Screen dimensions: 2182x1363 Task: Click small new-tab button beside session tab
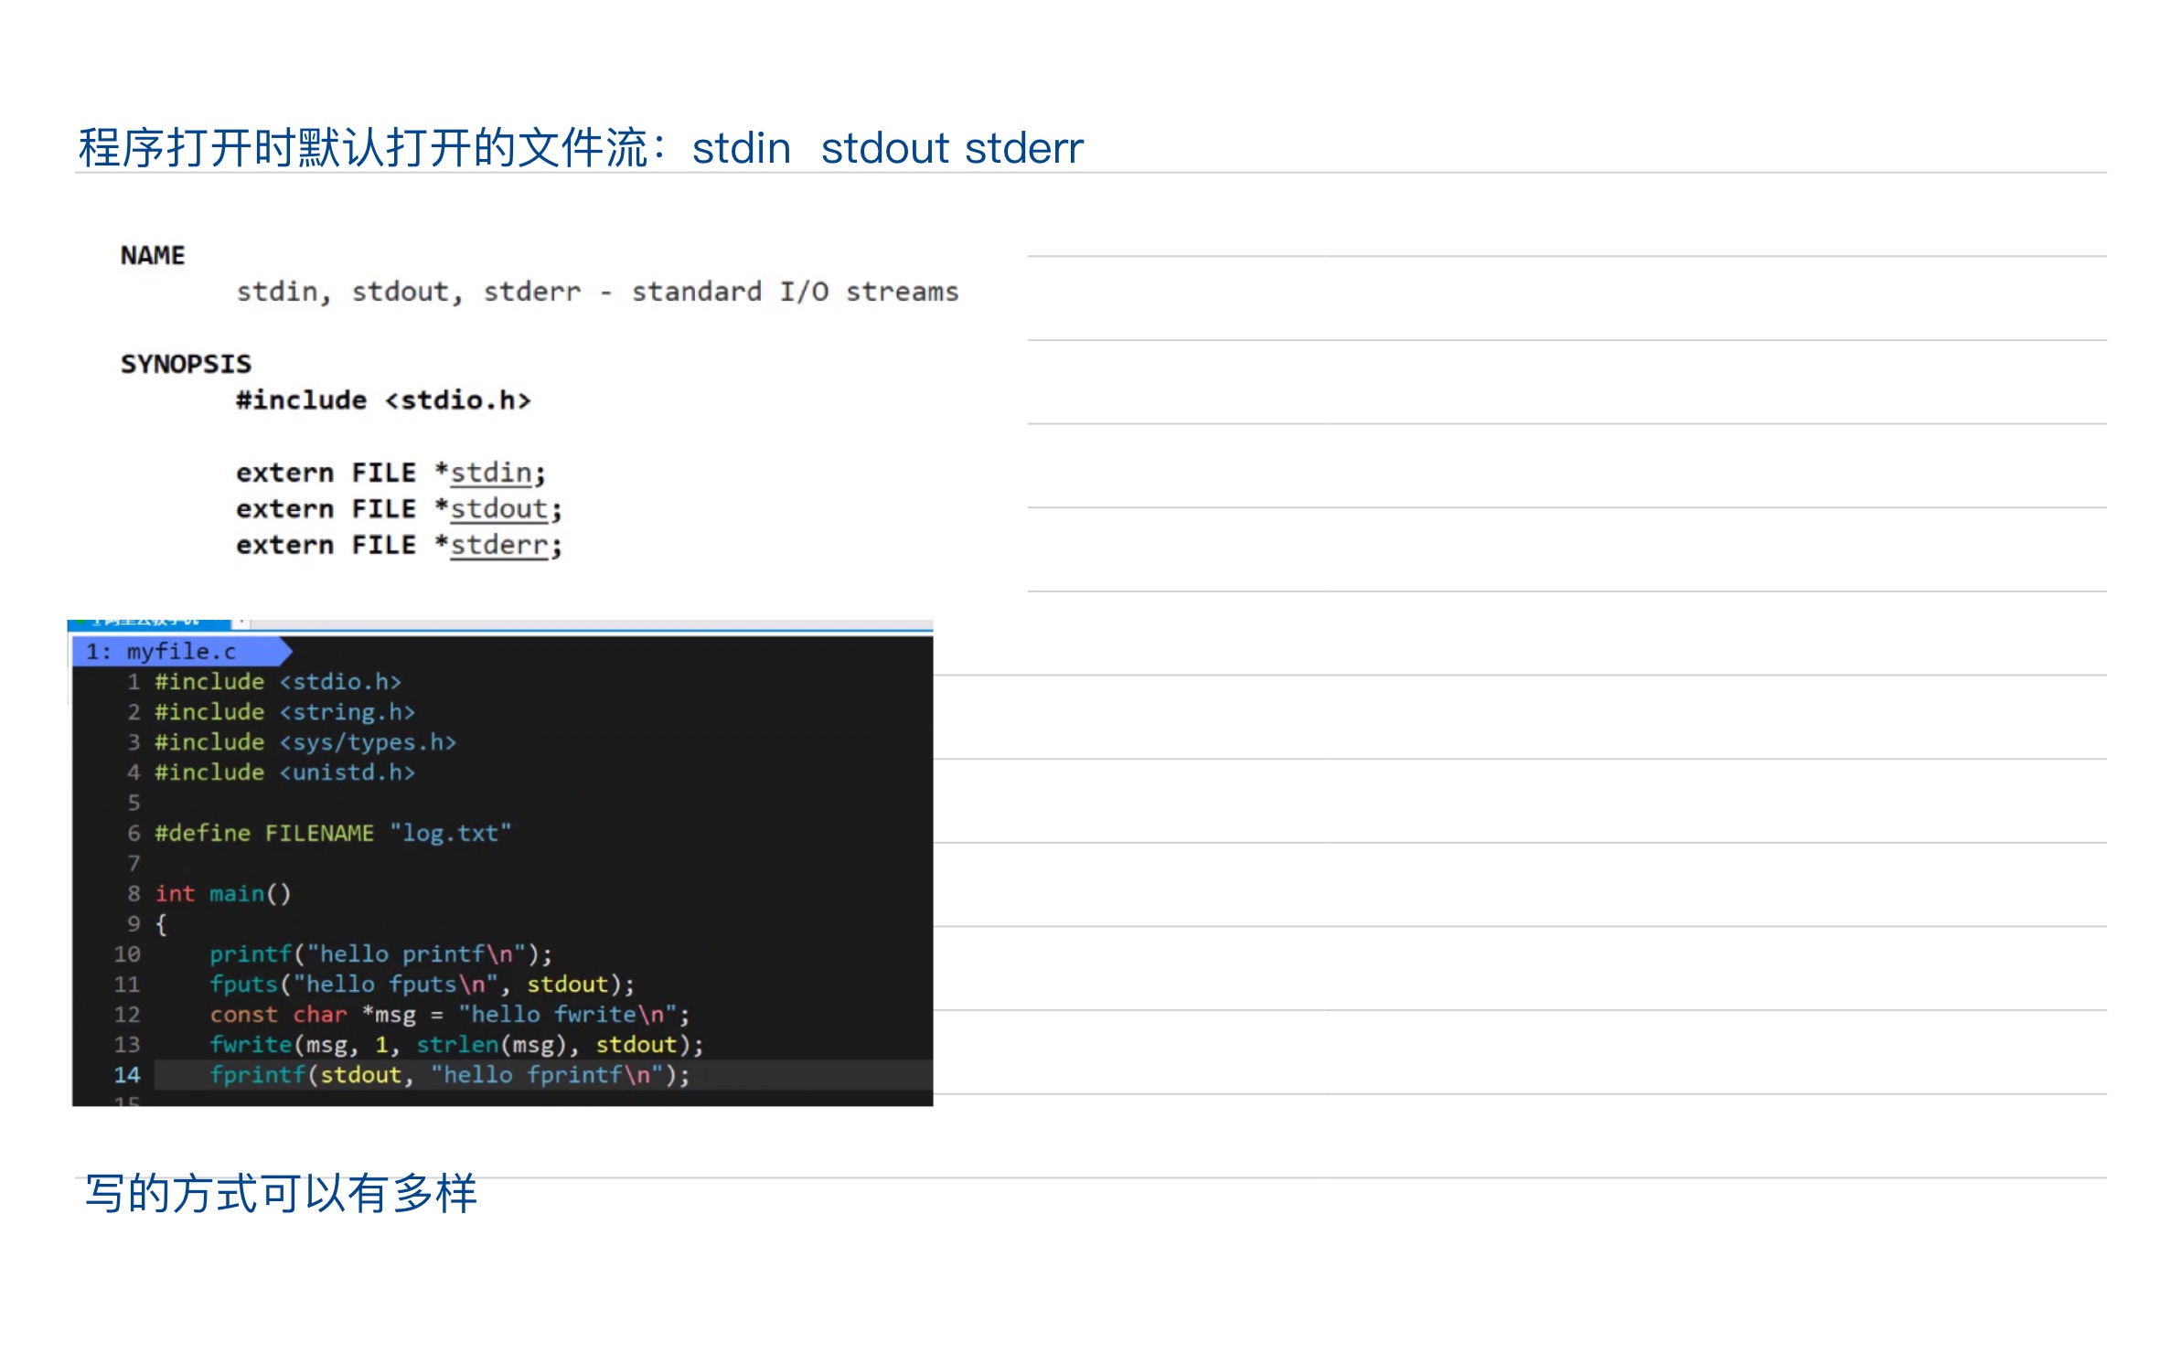(241, 623)
